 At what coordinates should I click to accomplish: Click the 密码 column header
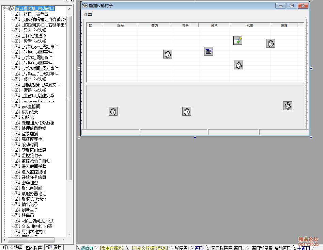point(154,25)
